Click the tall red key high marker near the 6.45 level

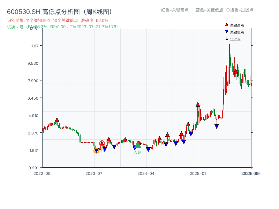tap(198, 104)
